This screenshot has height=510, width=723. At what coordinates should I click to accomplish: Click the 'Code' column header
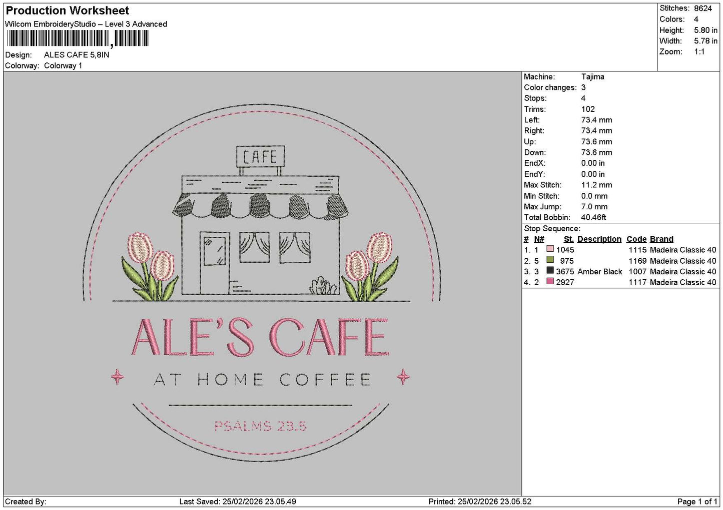coord(636,239)
